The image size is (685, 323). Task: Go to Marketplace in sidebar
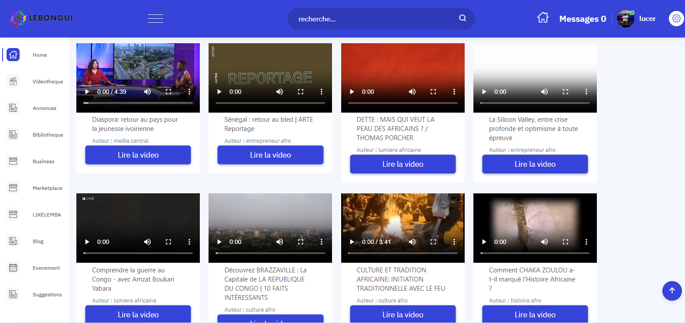pos(47,188)
